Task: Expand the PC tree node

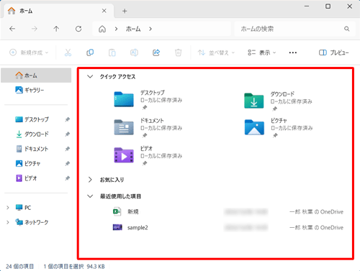Action: pyautogui.click(x=8, y=208)
